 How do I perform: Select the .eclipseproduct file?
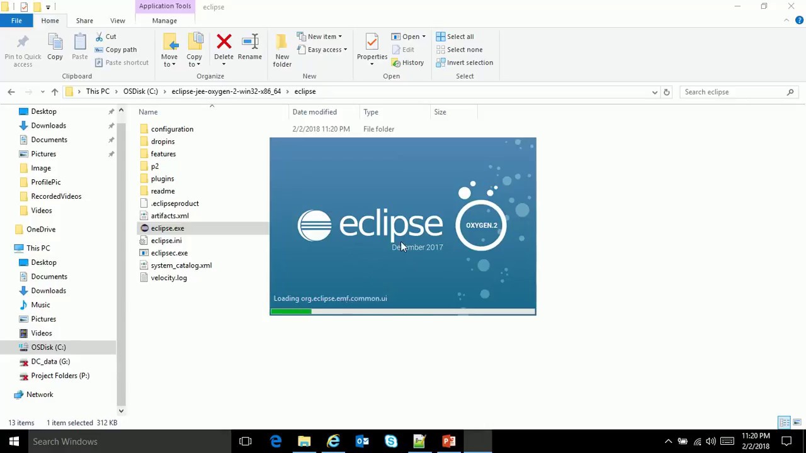(x=174, y=203)
